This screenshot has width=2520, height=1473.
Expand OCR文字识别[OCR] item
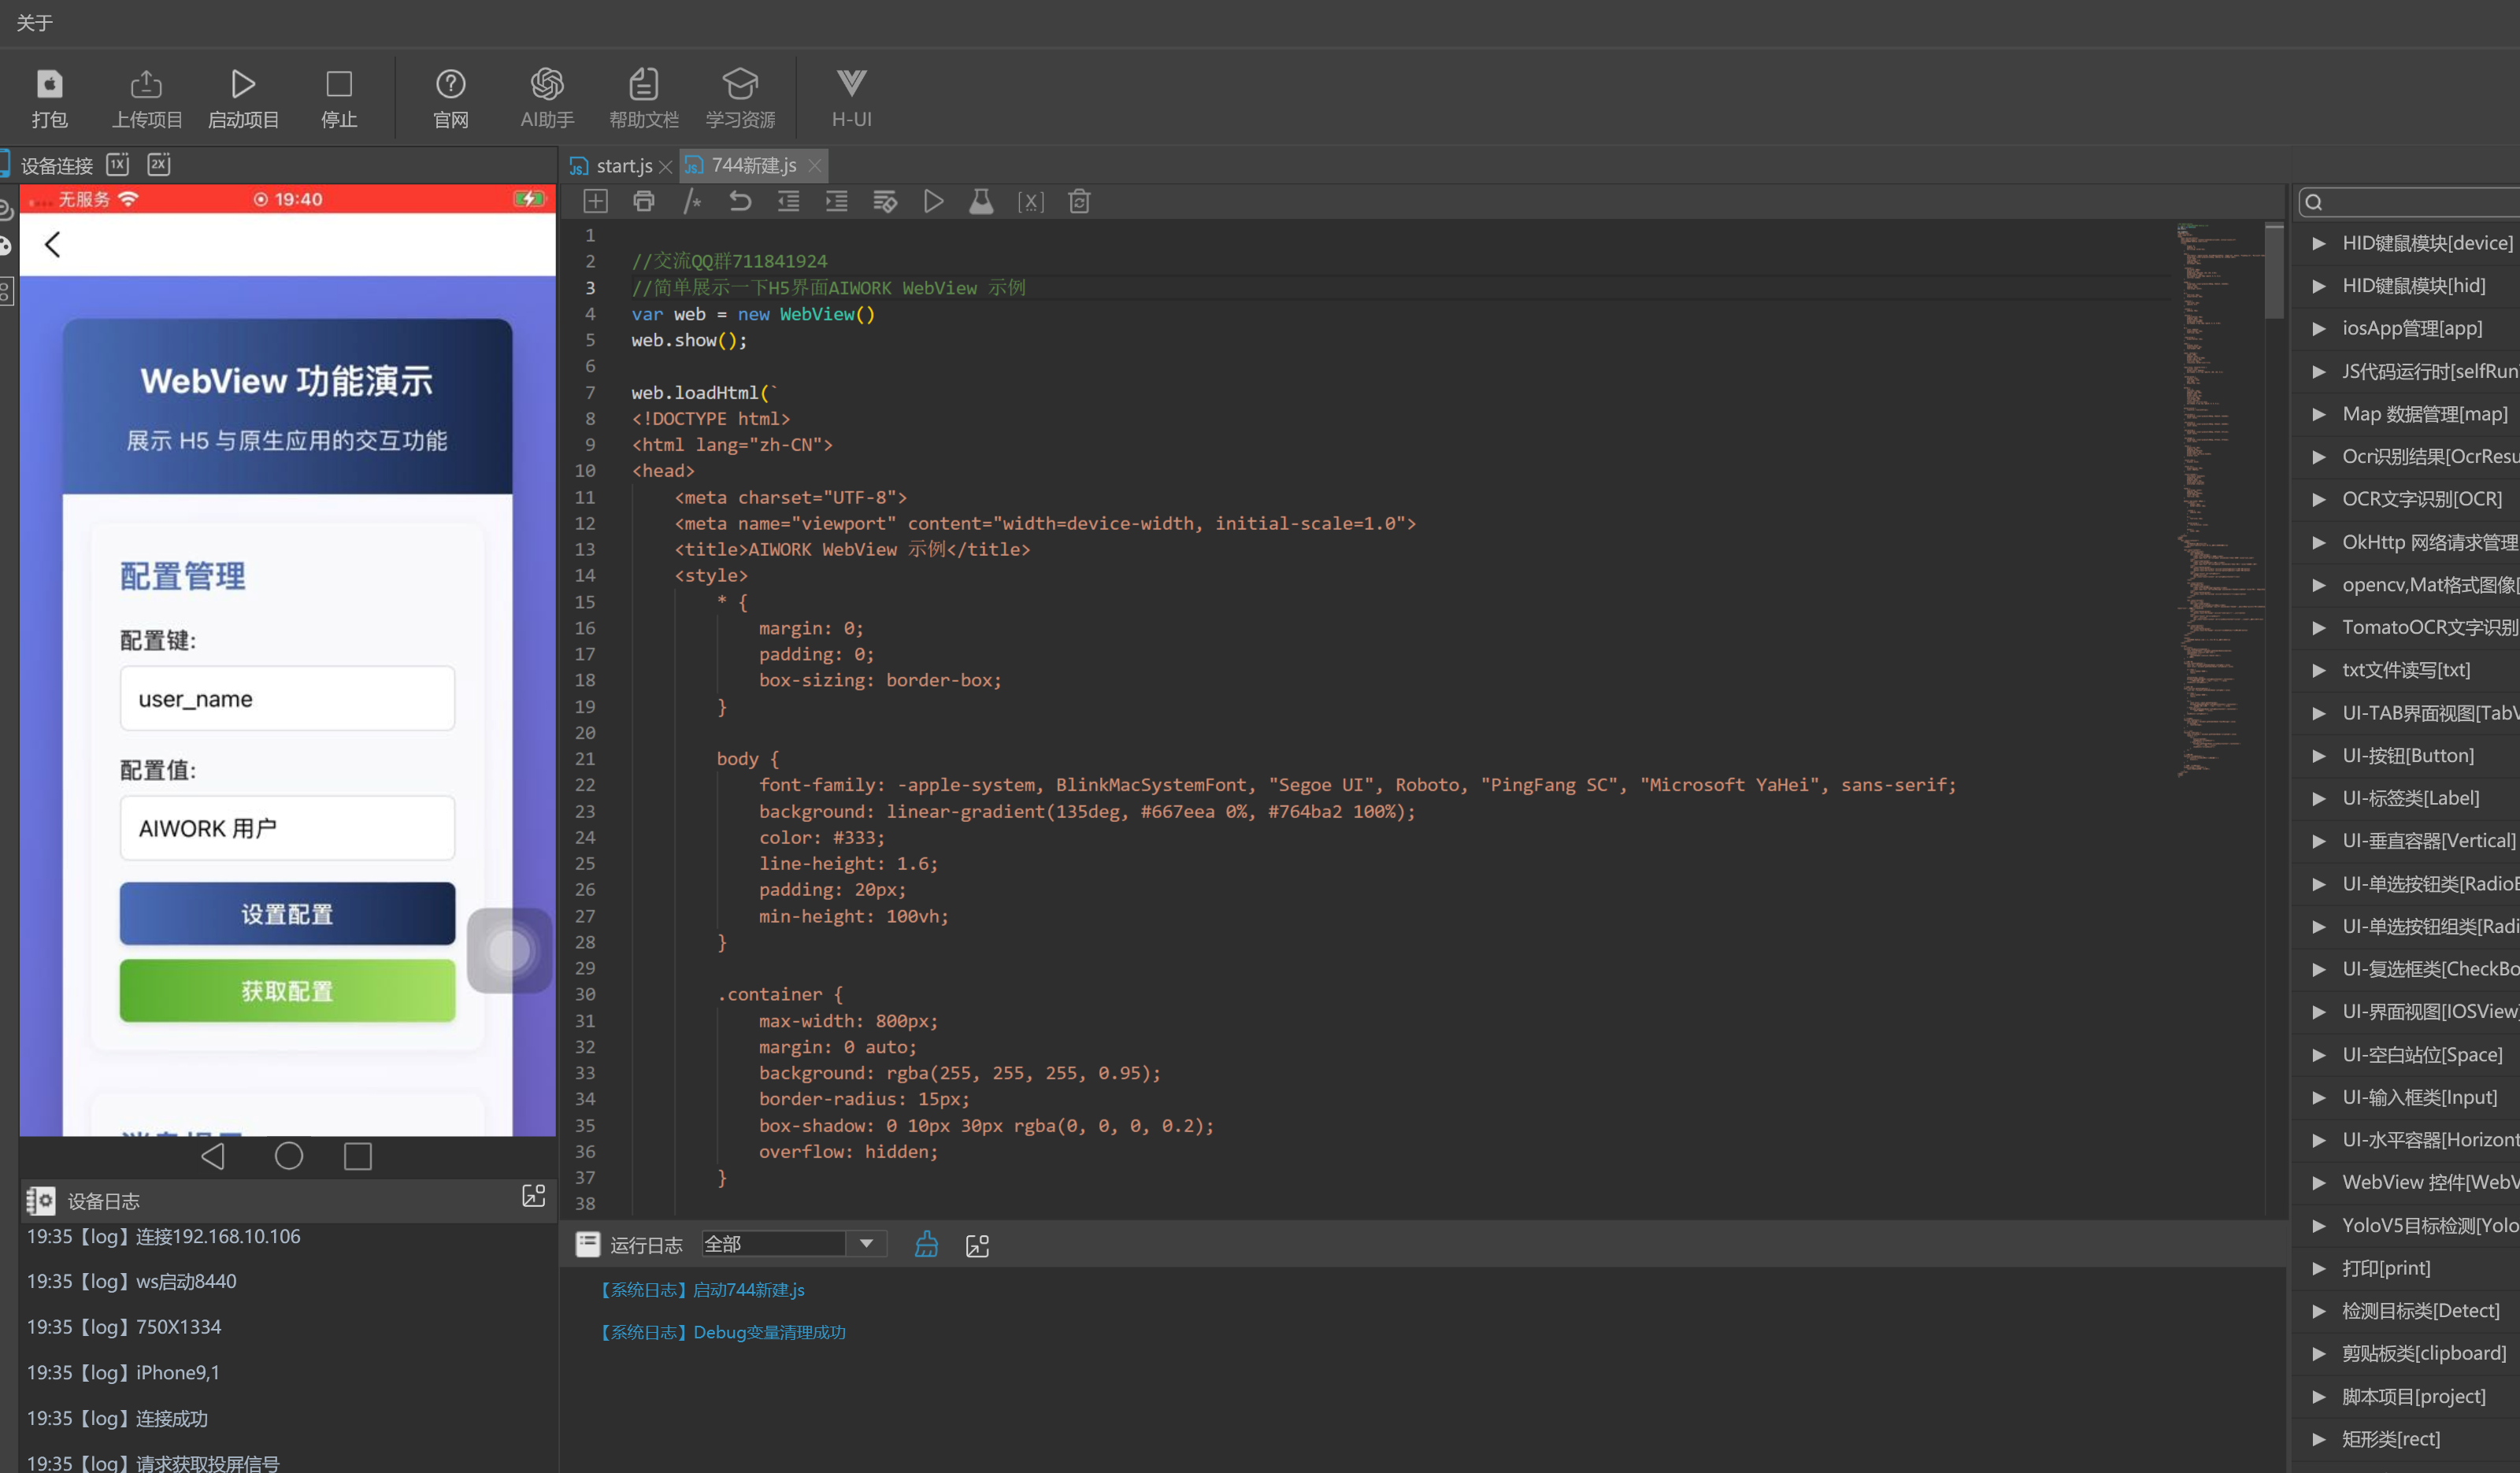click(x=2318, y=499)
